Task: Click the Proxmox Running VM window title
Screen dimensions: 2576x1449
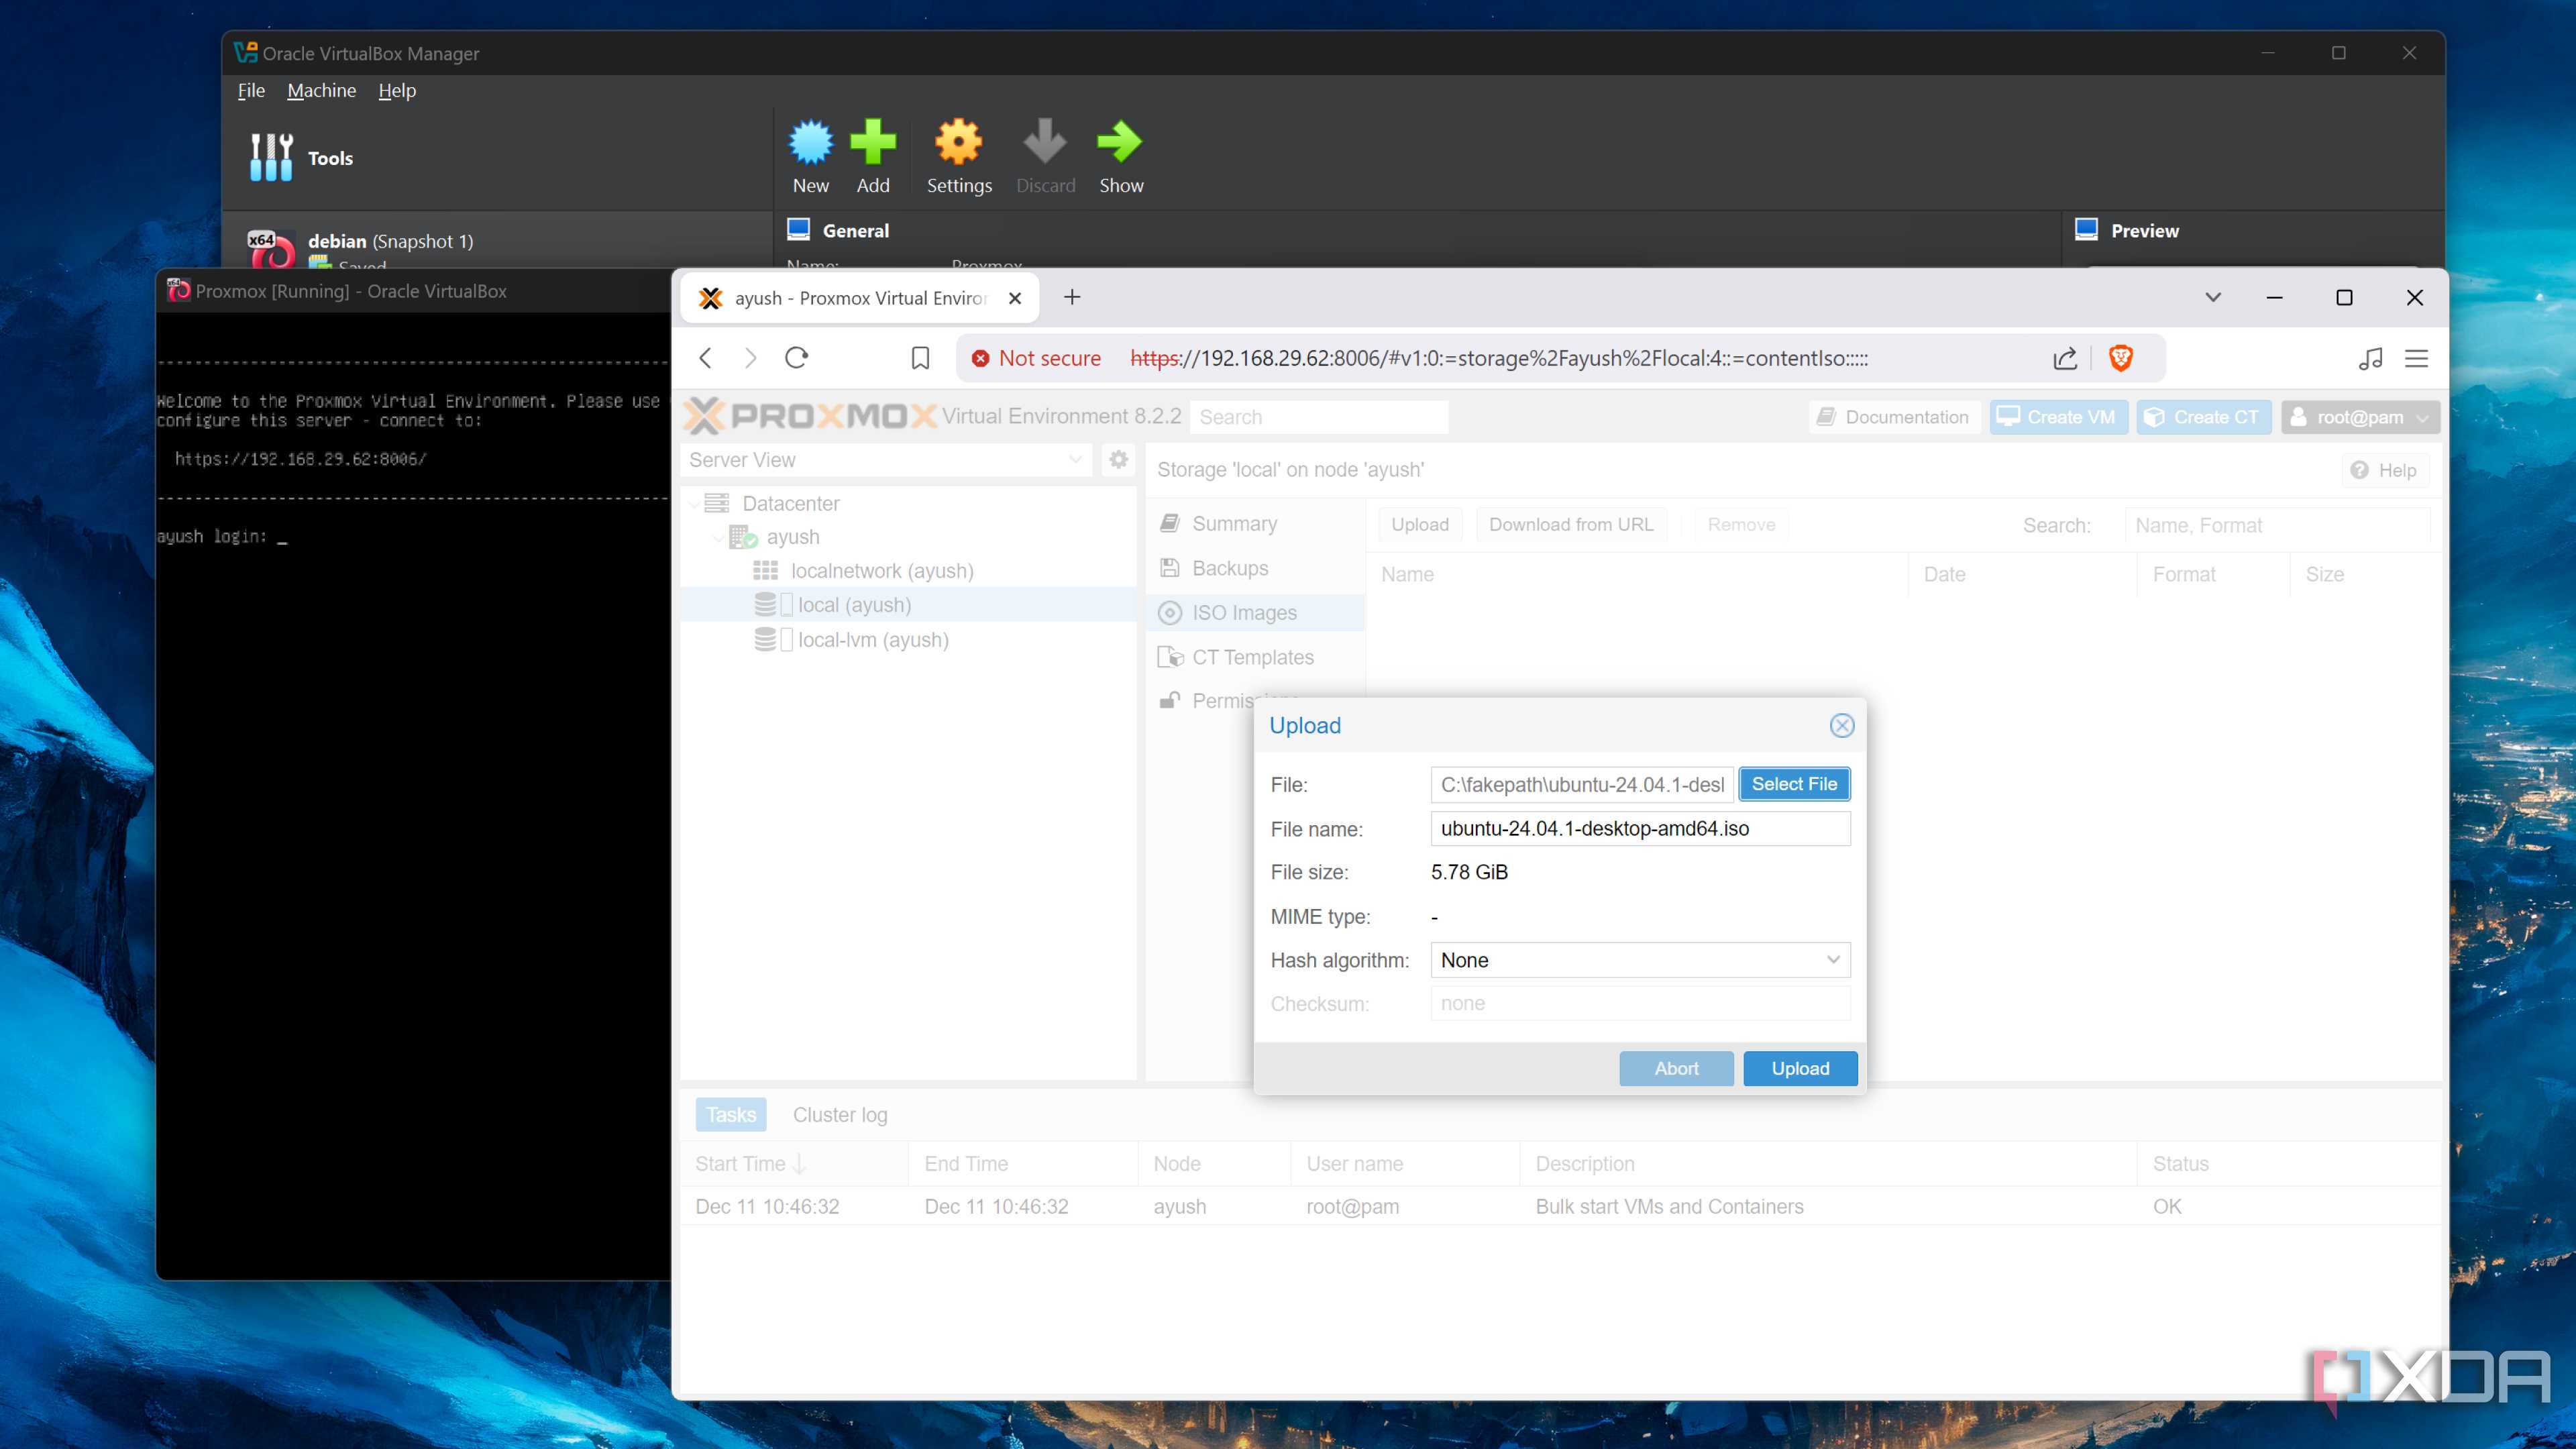Action: (x=350, y=291)
